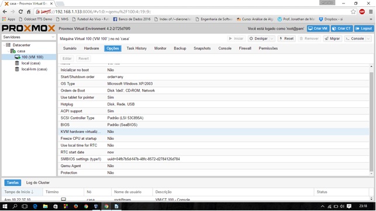
Task: Select the casa node in tree
Action: click(x=21, y=51)
